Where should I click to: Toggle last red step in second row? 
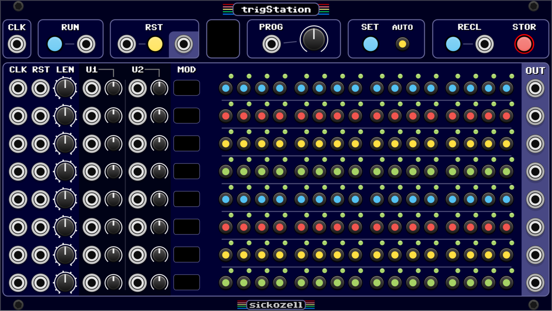coord(506,116)
